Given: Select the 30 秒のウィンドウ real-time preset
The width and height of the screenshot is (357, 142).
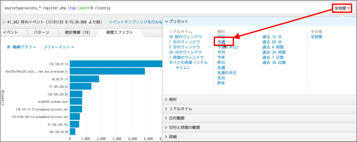Looking at the screenshot, I should (x=185, y=37).
